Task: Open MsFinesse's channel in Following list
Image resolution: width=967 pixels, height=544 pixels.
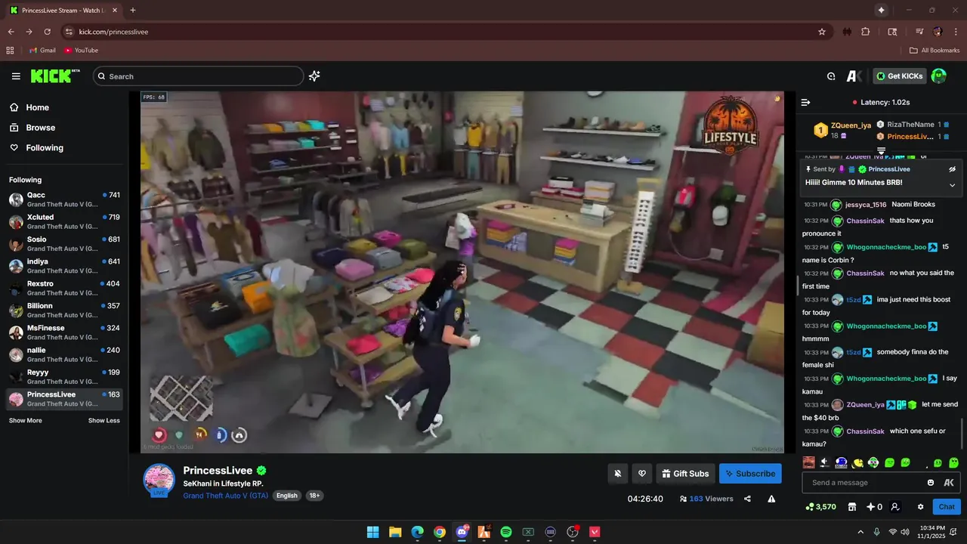Action: 64,332
